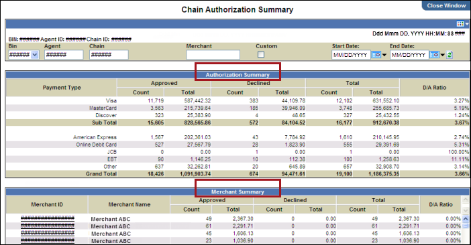471x245 pixels.
Task: Click Sub Total total amount 912,670.38
Action: [386, 122]
